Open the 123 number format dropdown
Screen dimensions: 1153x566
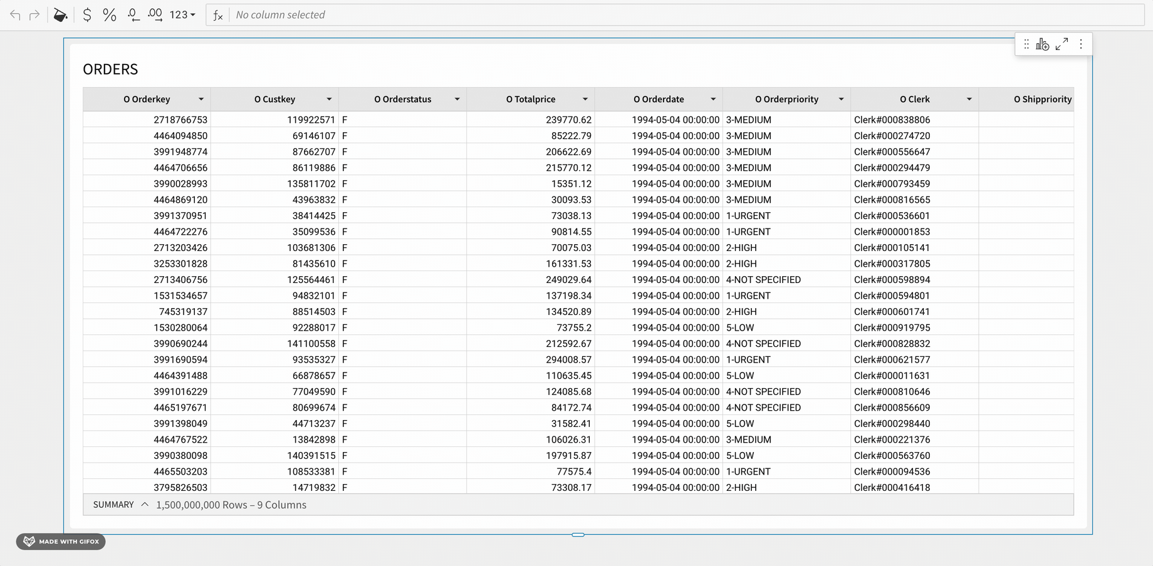182,15
